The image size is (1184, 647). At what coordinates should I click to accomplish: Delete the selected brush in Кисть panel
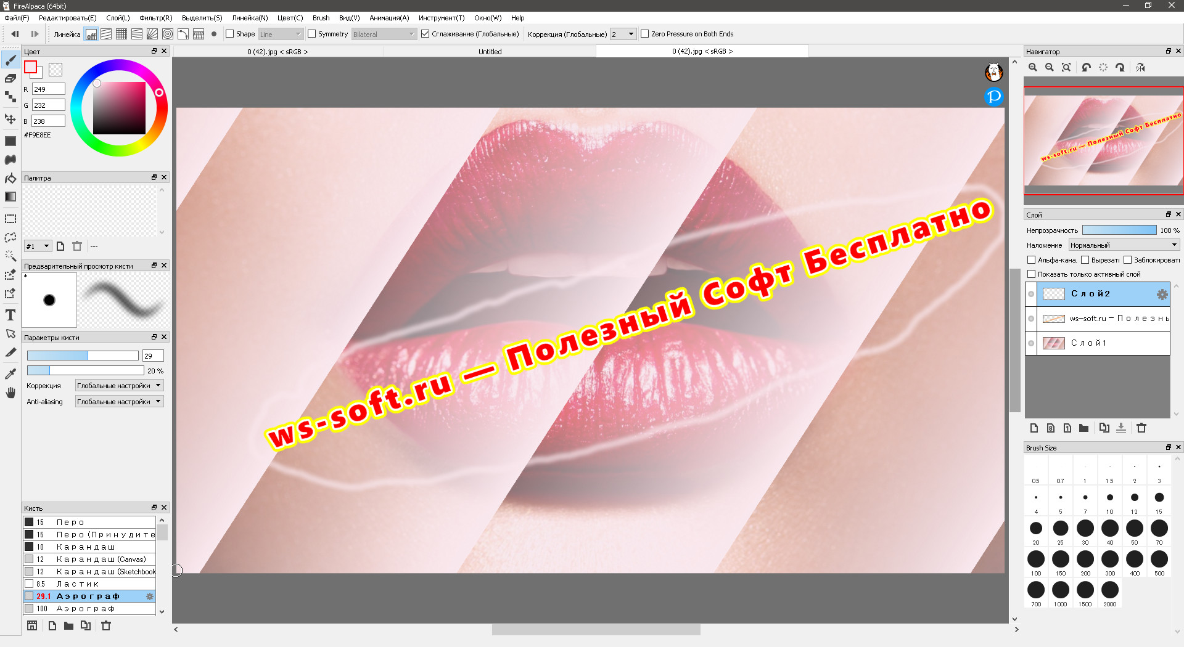pyautogui.click(x=106, y=625)
